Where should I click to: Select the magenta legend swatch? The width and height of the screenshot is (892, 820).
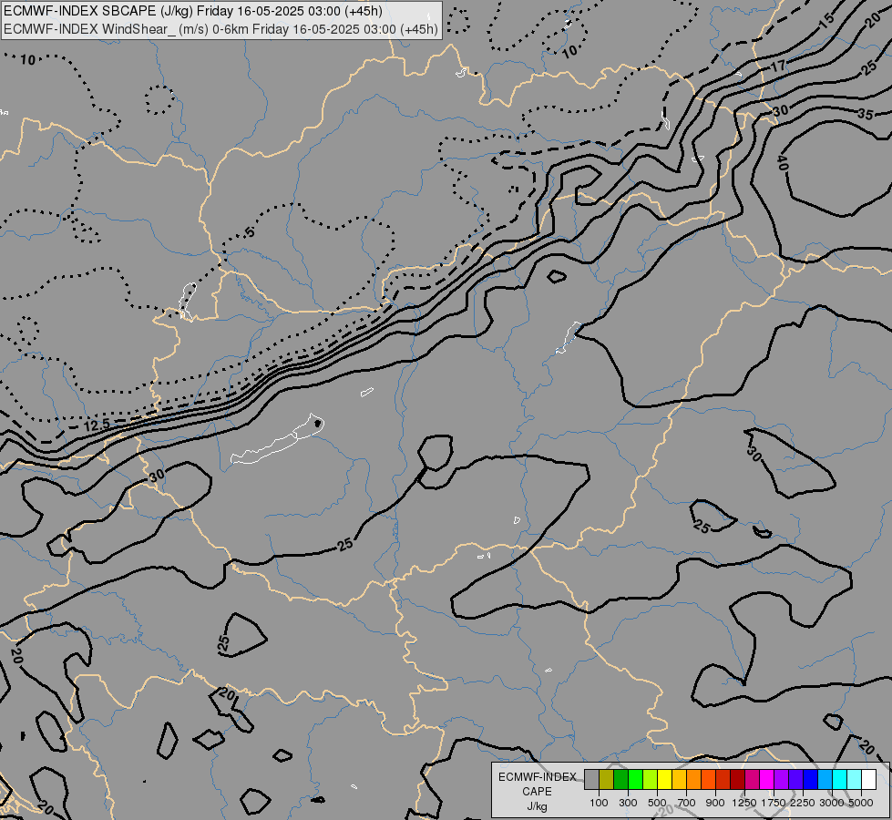coord(767,780)
